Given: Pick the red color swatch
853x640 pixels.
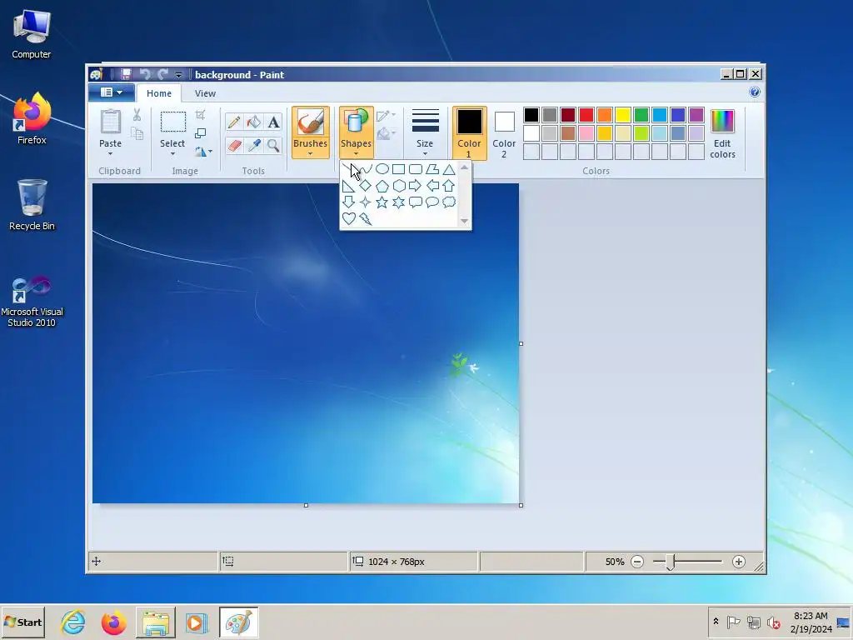Looking at the screenshot, I should (x=586, y=115).
